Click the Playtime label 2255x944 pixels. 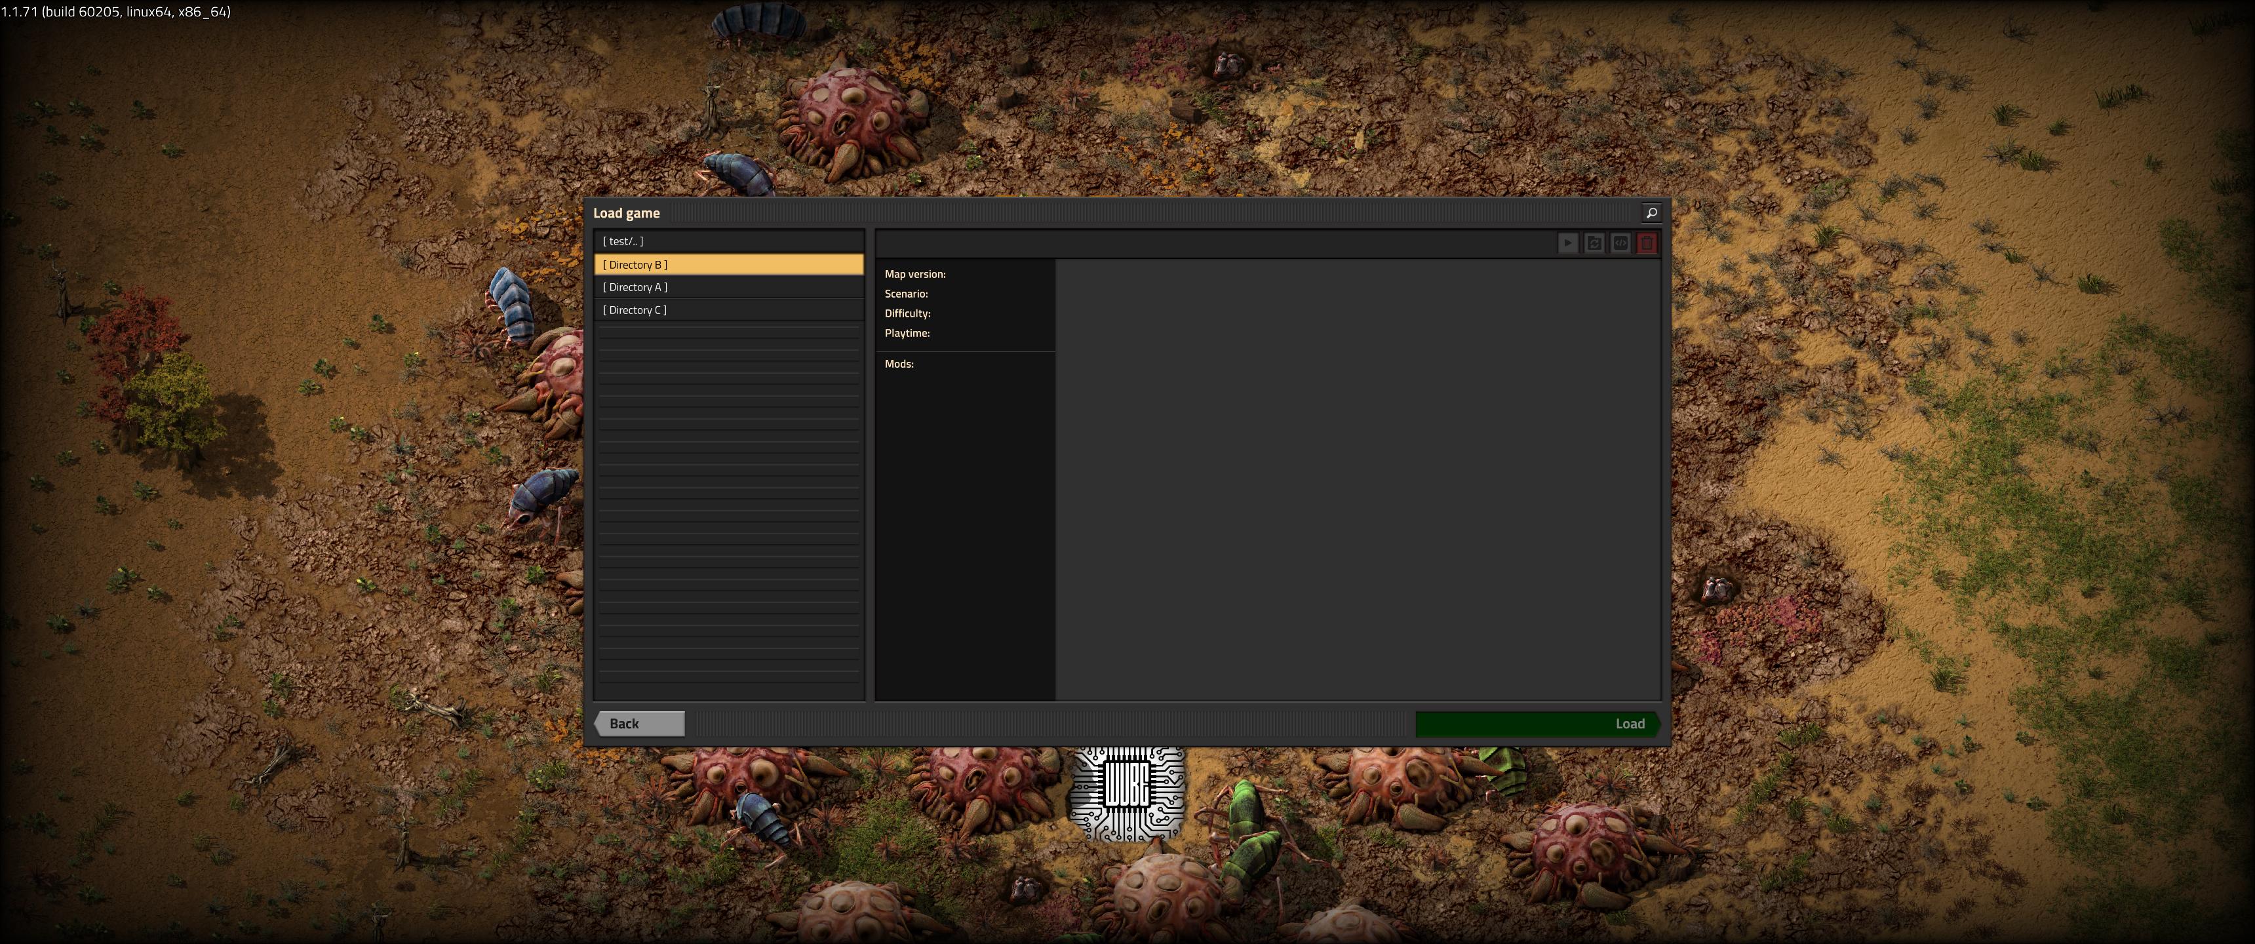(907, 334)
